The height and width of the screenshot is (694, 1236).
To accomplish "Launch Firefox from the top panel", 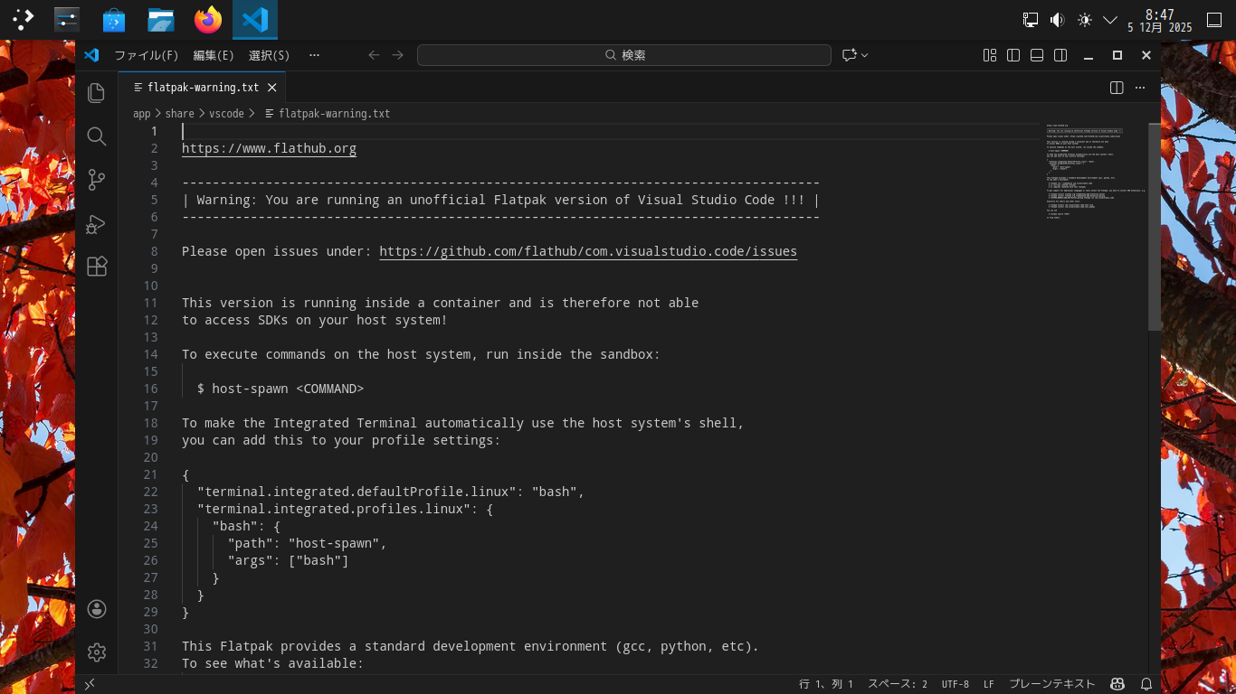I will click(208, 19).
